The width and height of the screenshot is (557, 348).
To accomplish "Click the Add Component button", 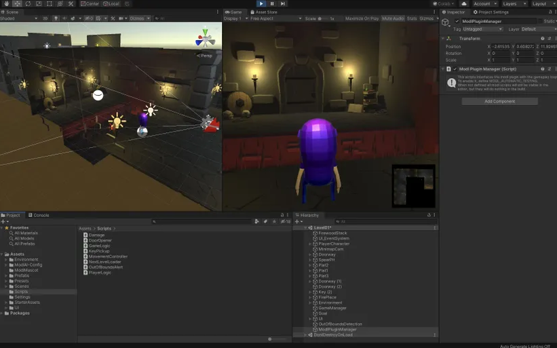I will [x=499, y=101].
